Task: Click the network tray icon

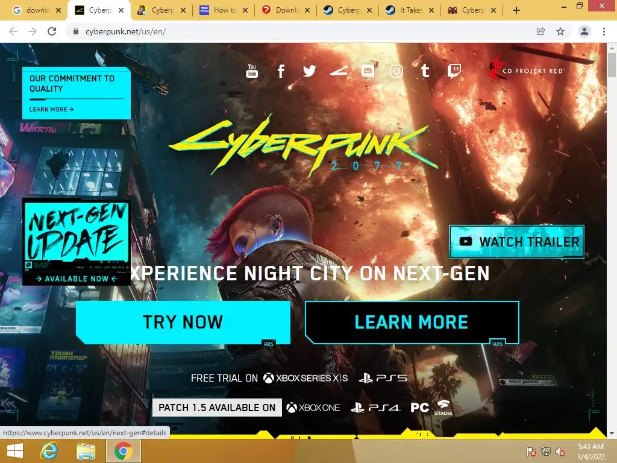Action: point(546,452)
